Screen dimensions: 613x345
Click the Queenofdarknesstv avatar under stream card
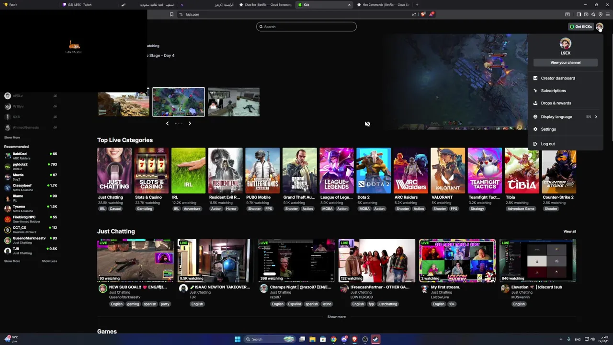[x=102, y=288]
